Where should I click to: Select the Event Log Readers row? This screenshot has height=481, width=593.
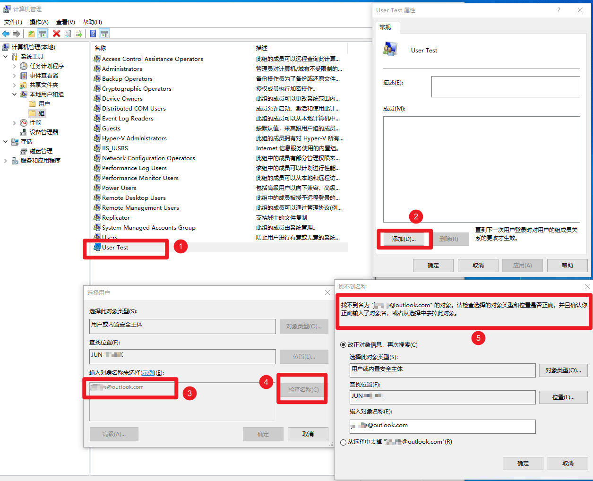(x=220, y=118)
